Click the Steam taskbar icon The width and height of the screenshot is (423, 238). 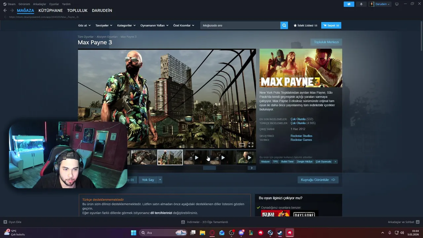[x=280, y=233]
